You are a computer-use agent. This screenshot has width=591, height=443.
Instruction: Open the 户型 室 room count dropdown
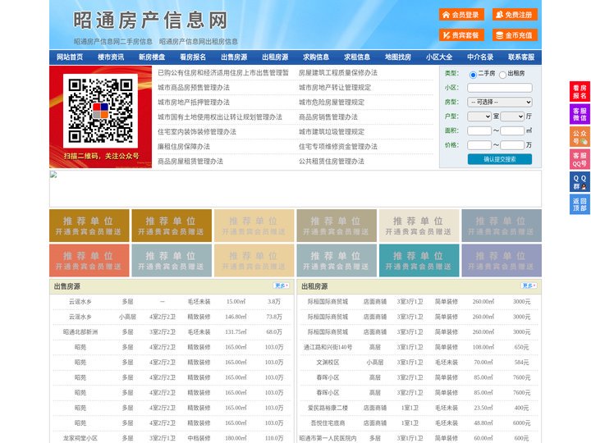point(479,116)
